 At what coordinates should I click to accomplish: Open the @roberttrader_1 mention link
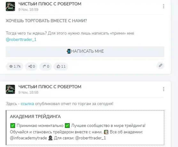tap(21, 40)
